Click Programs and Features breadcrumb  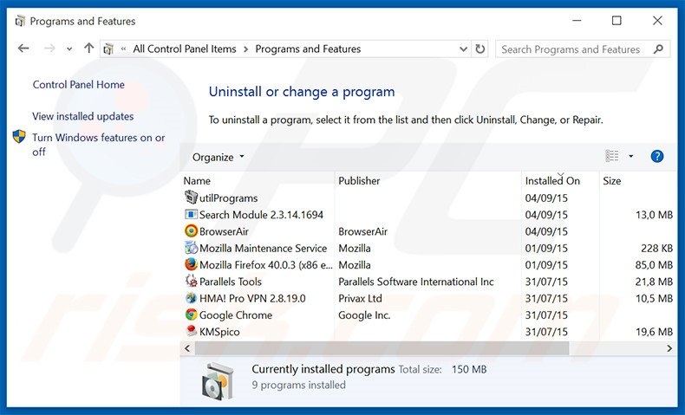pyautogui.click(x=308, y=49)
